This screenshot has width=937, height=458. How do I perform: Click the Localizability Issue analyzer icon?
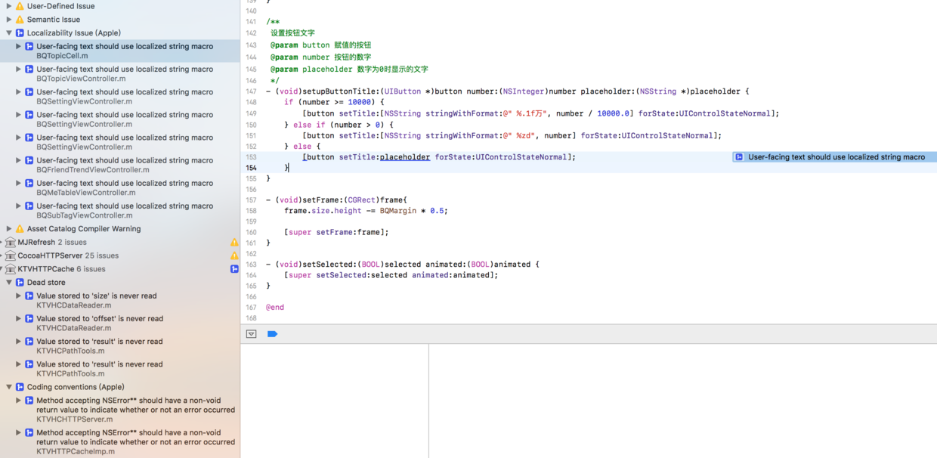point(20,33)
